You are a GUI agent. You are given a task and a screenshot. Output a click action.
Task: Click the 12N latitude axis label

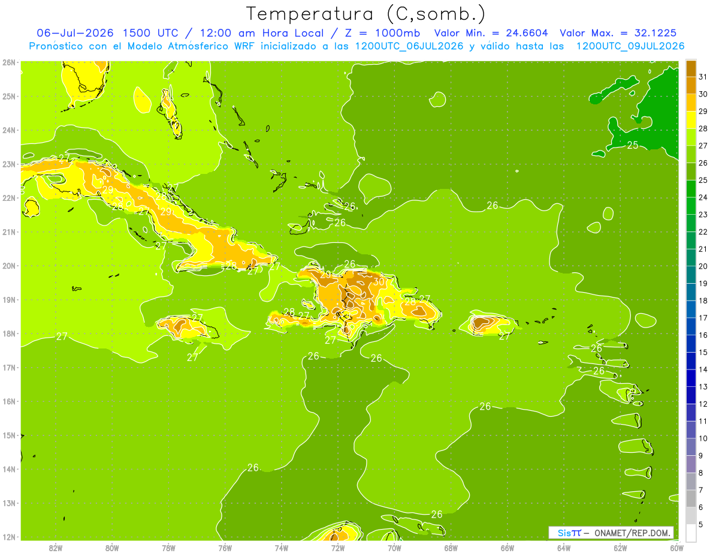tap(9, 537)
